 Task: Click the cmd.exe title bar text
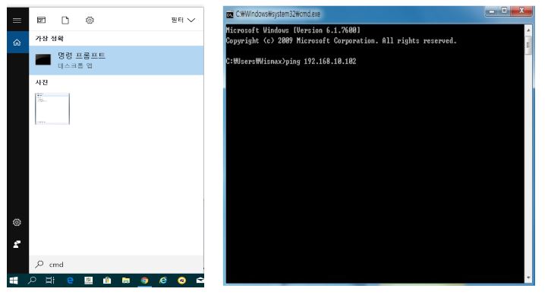point(278,14)
